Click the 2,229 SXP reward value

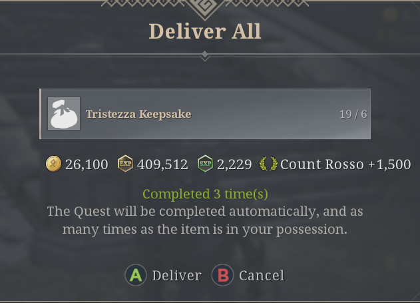[234, 164]
